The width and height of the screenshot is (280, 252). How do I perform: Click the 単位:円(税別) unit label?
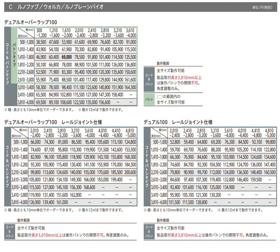(x=264, y=7)
